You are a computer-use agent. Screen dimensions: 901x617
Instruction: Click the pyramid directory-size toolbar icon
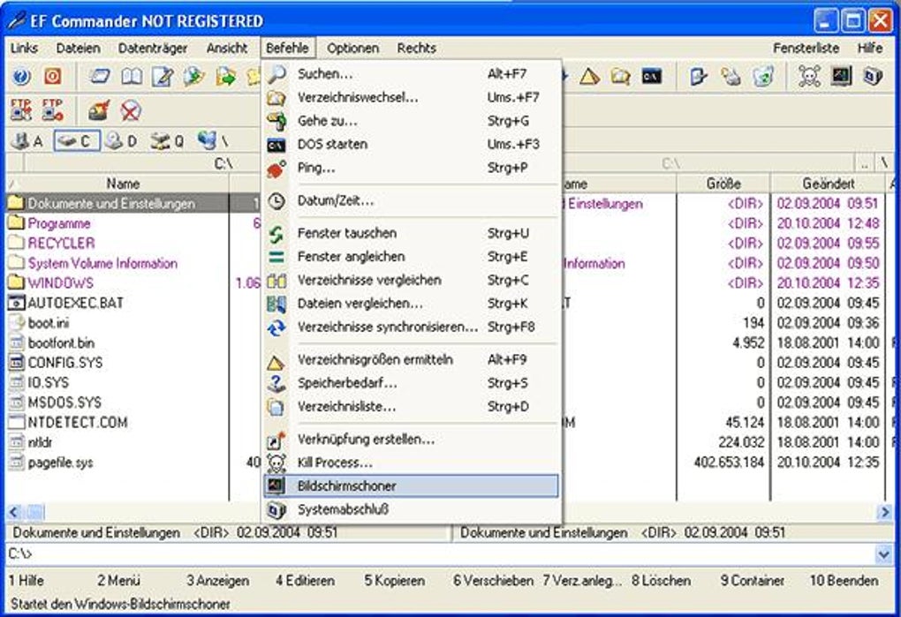(589, 76)
